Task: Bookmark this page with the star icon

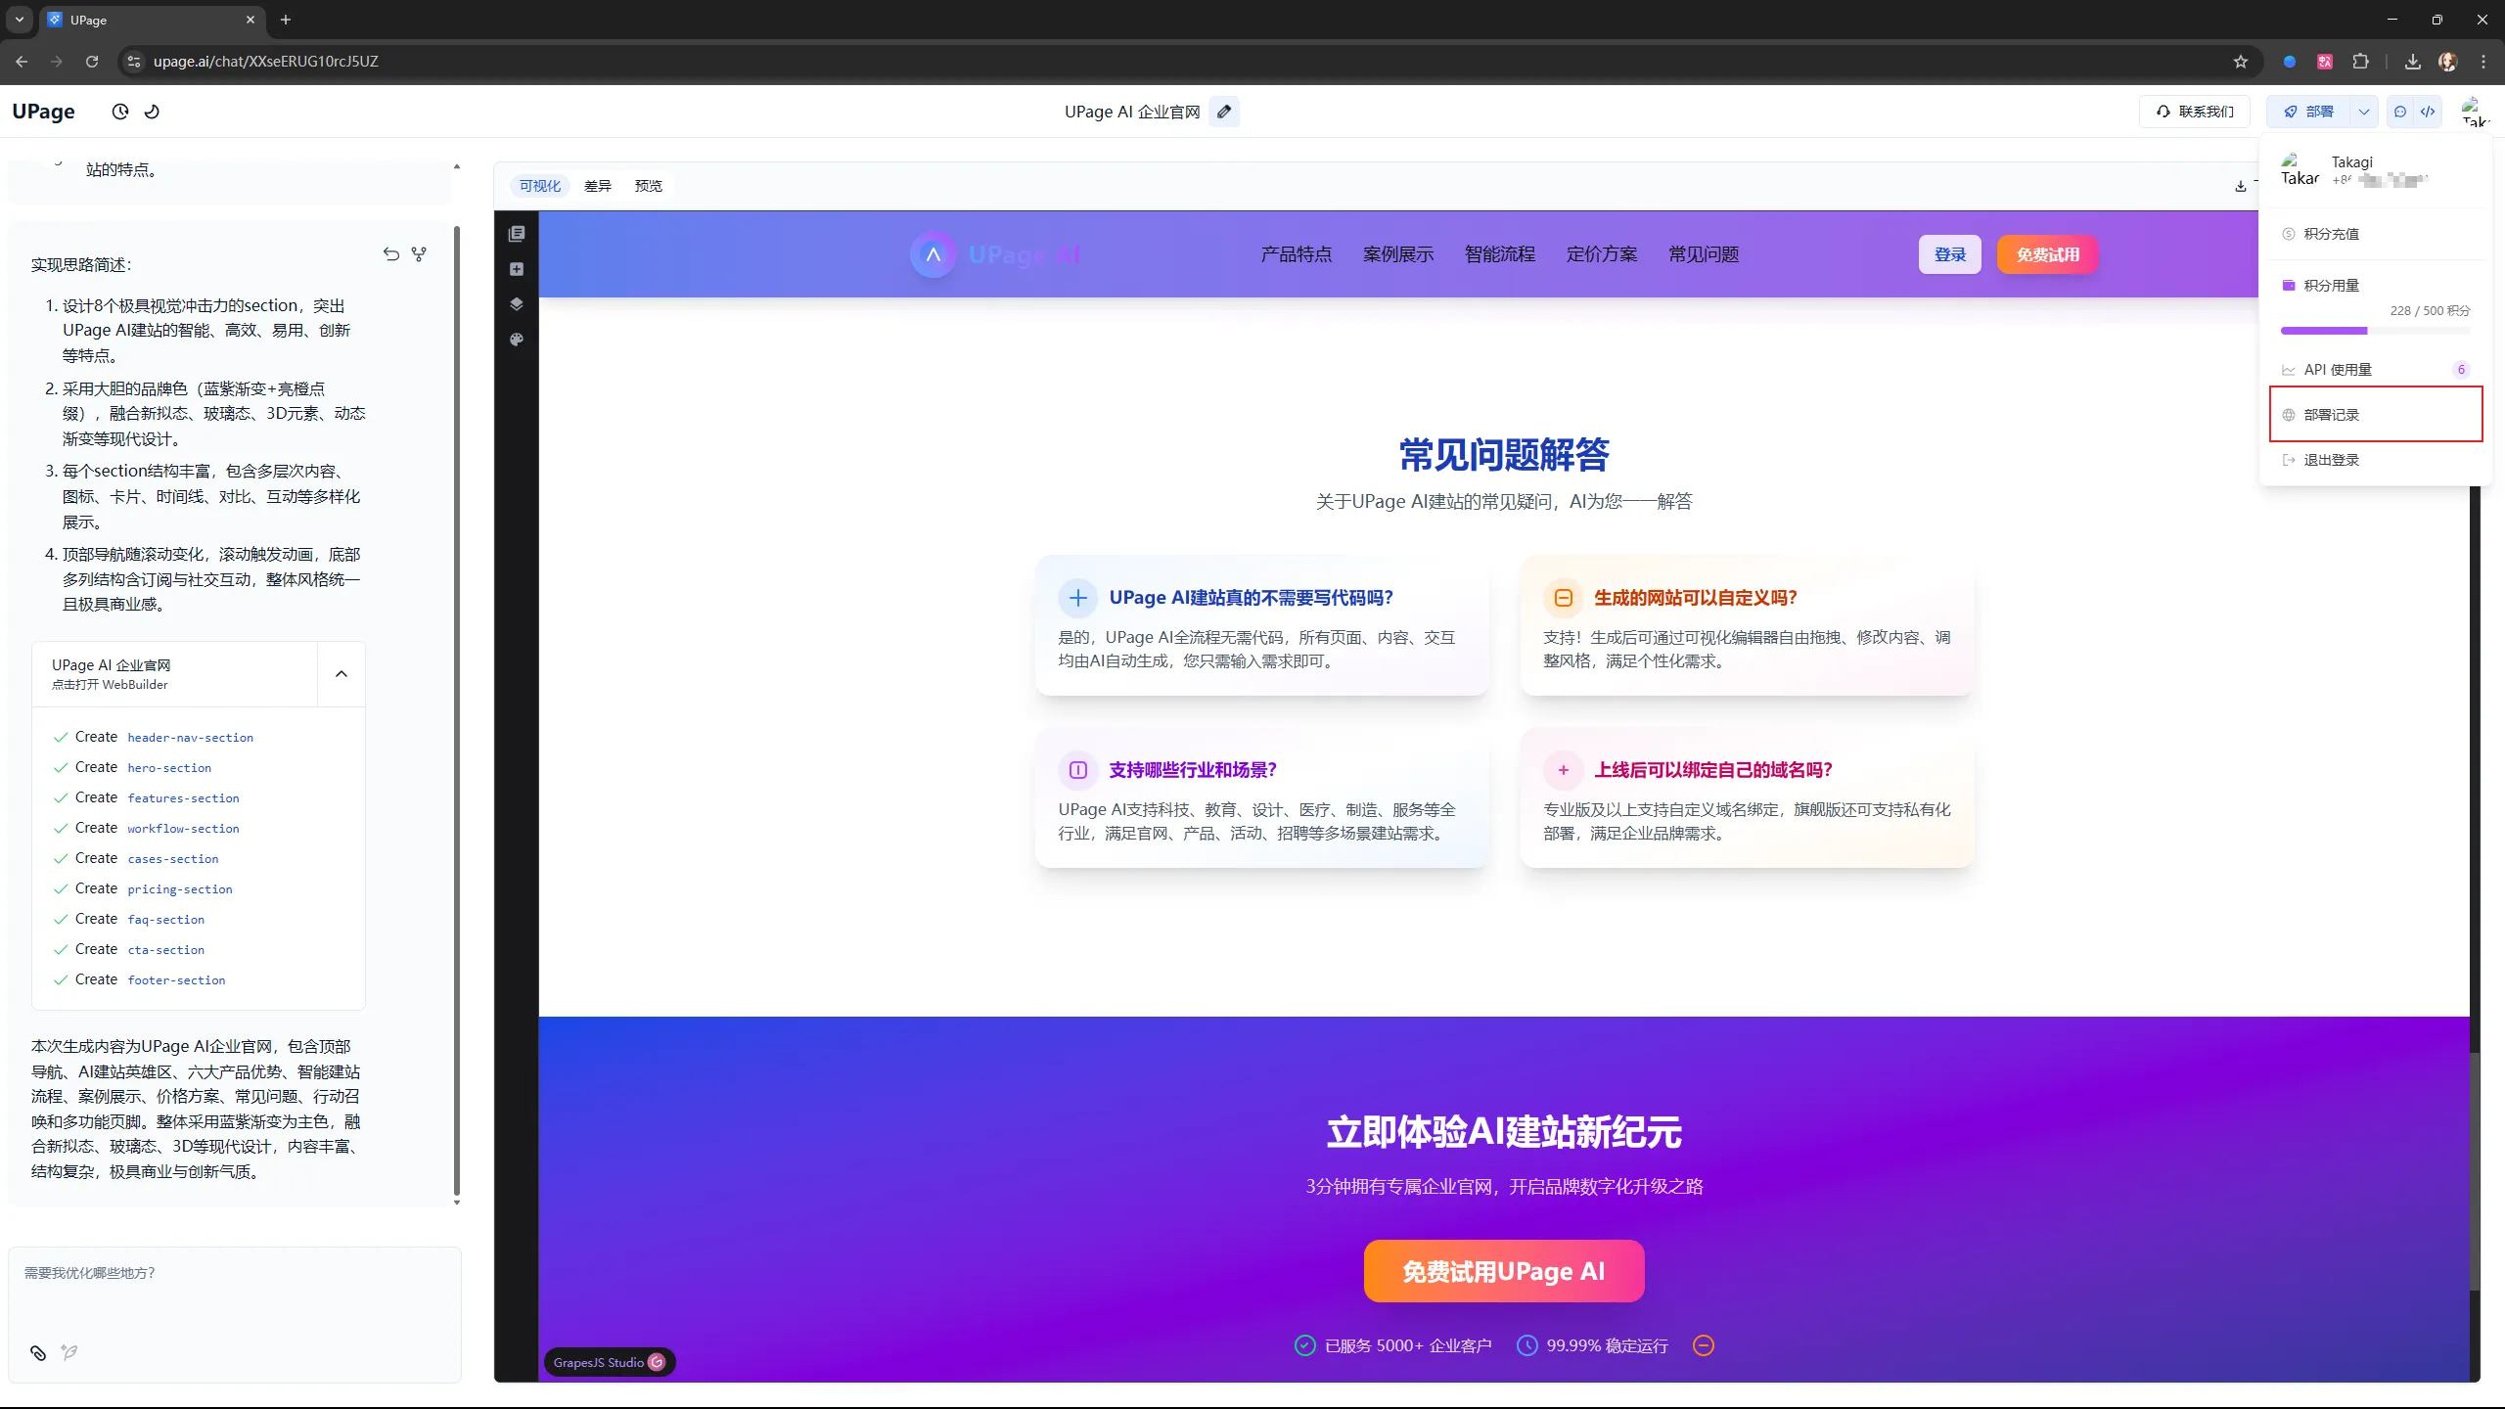Action: (x=2241, y=61)
